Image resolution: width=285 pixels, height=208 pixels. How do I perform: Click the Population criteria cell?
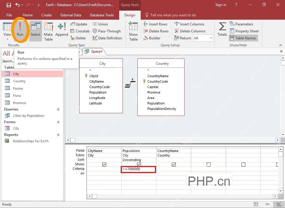[x=139, y=169]
